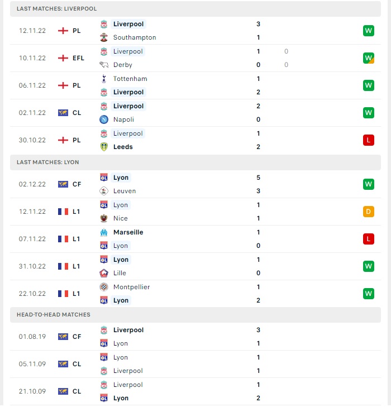This screenshot has height=407, width=391.
Task: Select the Marseille team name
Action: (x=128, y=232)
